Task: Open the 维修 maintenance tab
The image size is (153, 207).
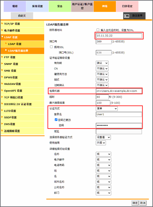Action: pyautogui.click(x=15, y=6)
